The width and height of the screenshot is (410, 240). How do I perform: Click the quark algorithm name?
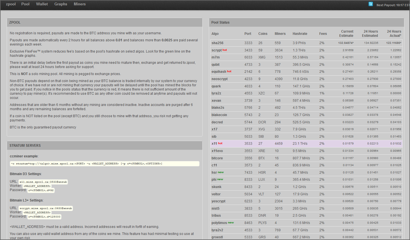coord(216,86)
